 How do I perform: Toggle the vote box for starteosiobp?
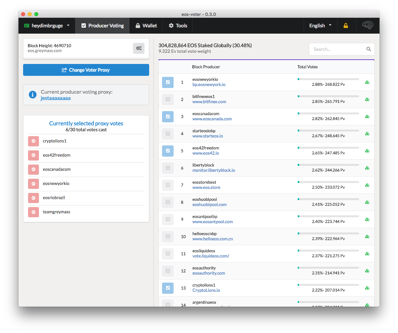point(168,134)
